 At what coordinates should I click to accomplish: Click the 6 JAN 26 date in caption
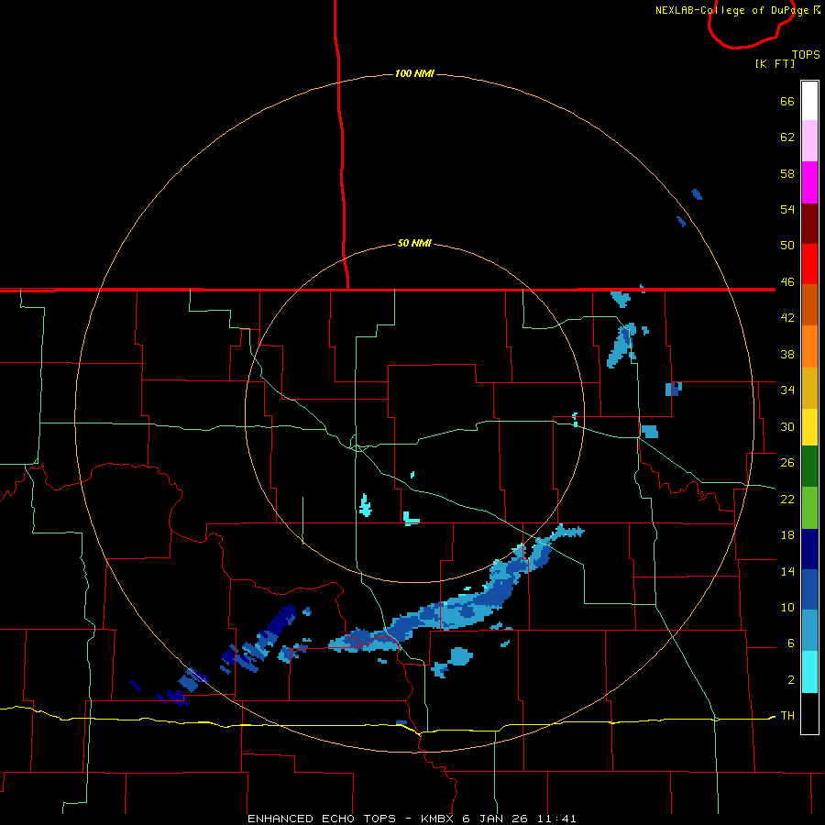click(495, 819)
